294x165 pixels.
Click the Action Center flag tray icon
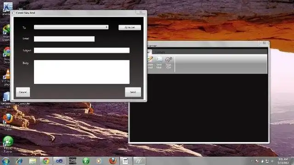point(257,161)
